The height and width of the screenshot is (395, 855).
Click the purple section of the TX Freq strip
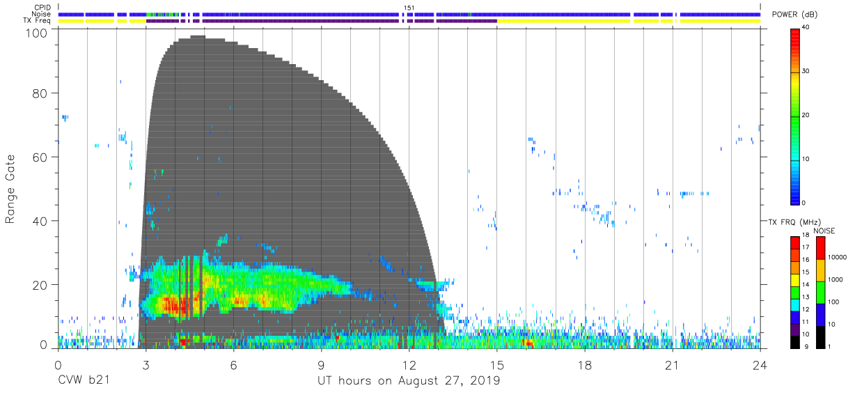click(x=321, y=21)
